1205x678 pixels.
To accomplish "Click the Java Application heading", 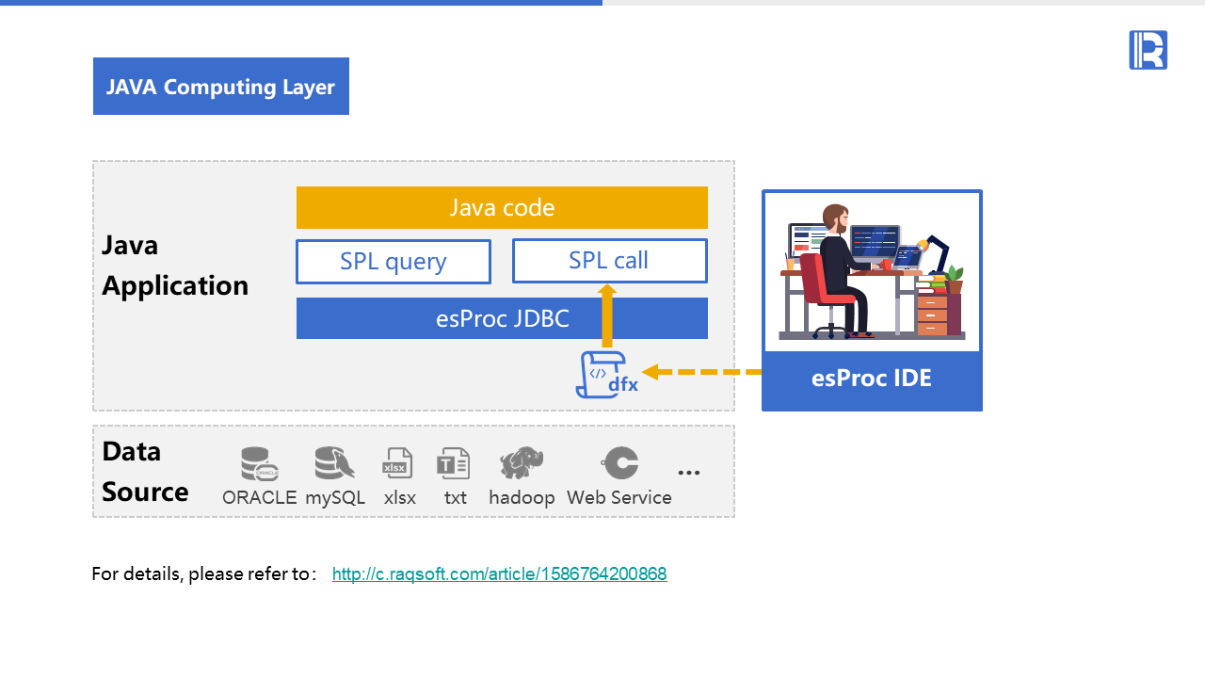I will [x=175, y=266].
